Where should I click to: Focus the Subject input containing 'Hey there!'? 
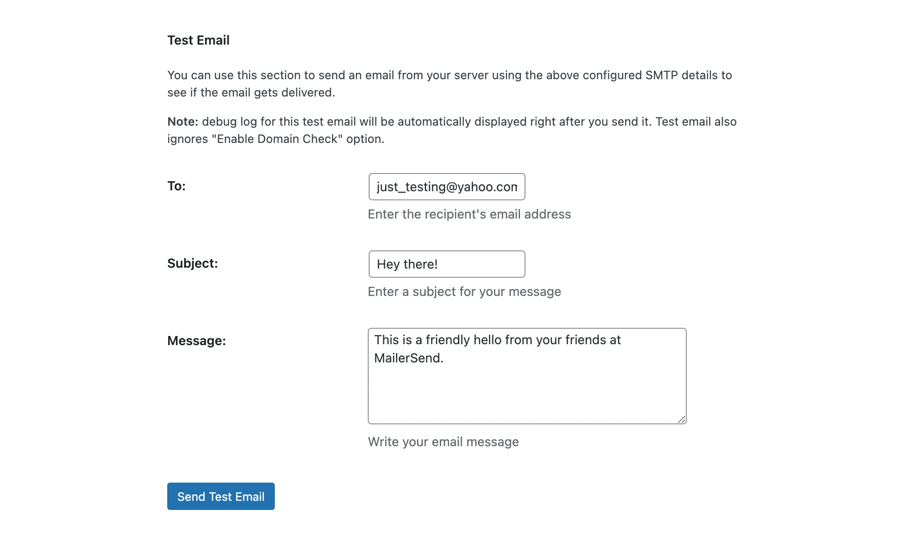pos(447,264)
